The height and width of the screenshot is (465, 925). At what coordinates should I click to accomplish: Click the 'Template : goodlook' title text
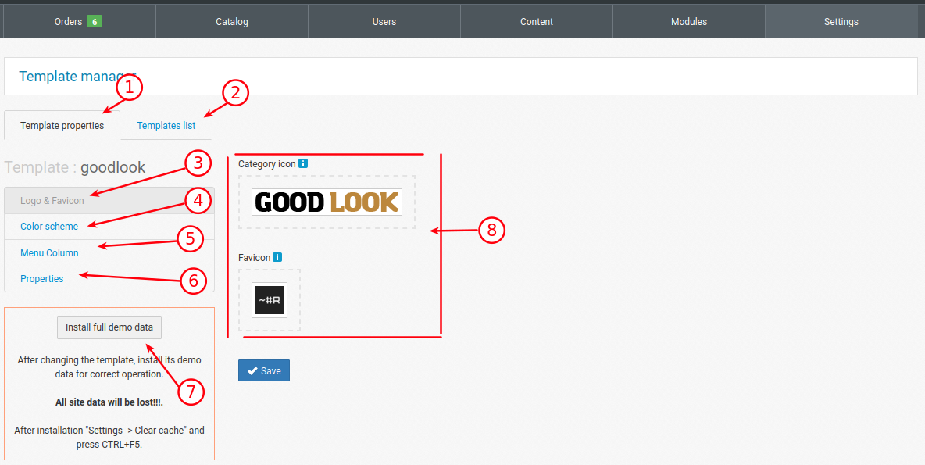click(75, 167)
